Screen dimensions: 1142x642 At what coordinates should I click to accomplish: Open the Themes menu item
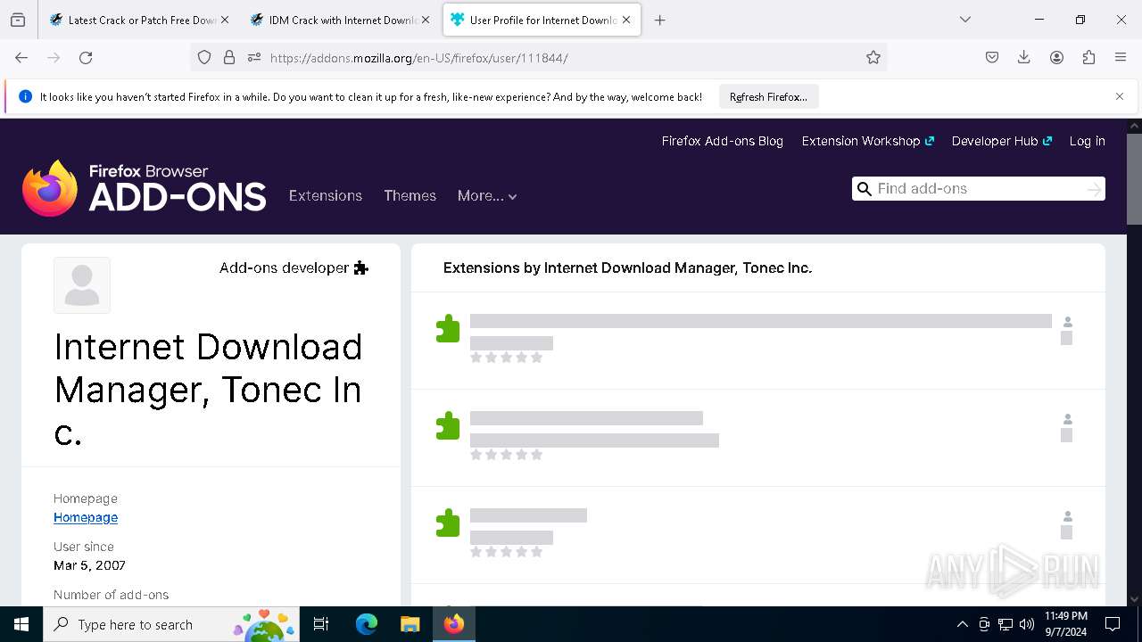[410, 195]
